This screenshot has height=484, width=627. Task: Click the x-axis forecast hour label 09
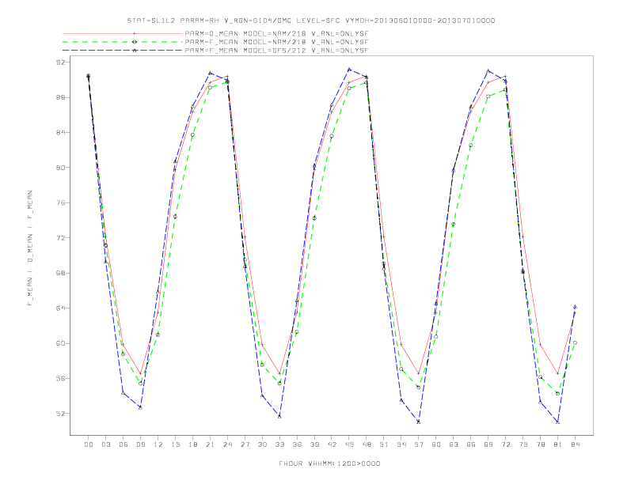point(140,444)
